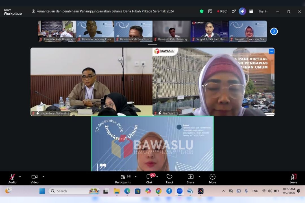The width and height of the screenshot is (305, 203).
Task: Open Facebook from the taskbar
Action: coord(169,191)
